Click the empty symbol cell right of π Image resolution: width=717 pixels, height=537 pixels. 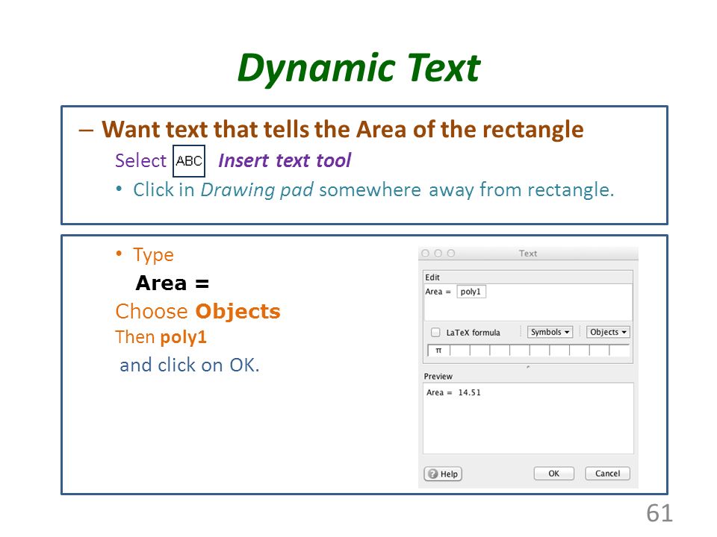point(459,351)
